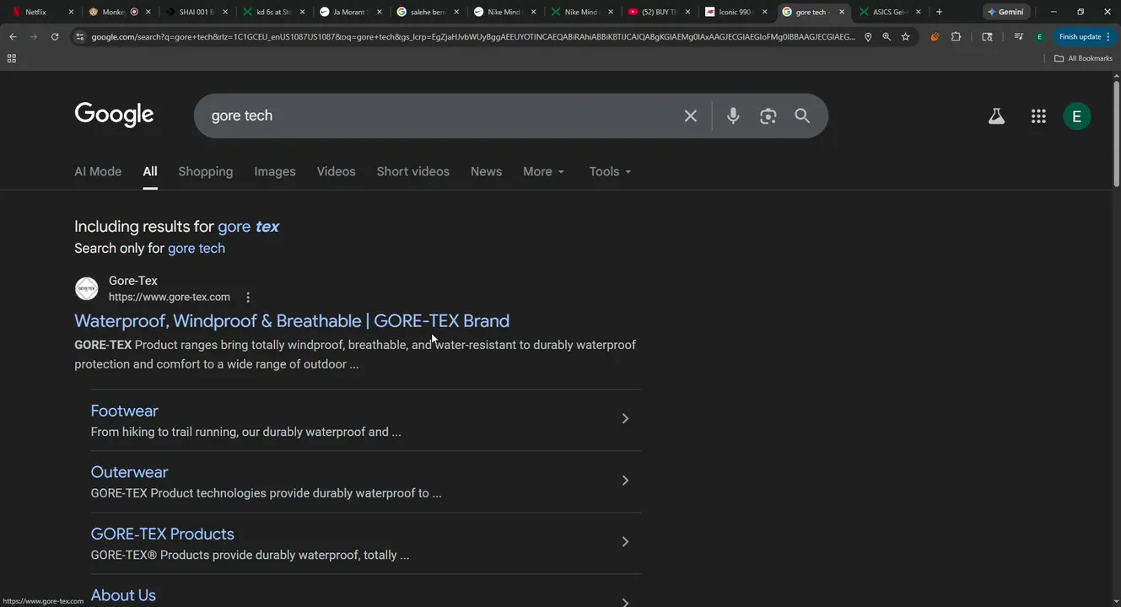
Task: Close the ASICS Gel tab
Action: pyautogui.click(x=918, y=12)
